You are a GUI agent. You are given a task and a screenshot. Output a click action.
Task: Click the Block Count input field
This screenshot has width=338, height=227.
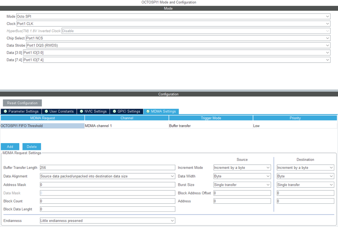click(x=107, y=201)
